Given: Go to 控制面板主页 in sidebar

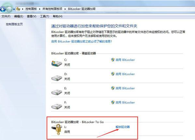Looking at the screenshot, I should click(14, 24).
